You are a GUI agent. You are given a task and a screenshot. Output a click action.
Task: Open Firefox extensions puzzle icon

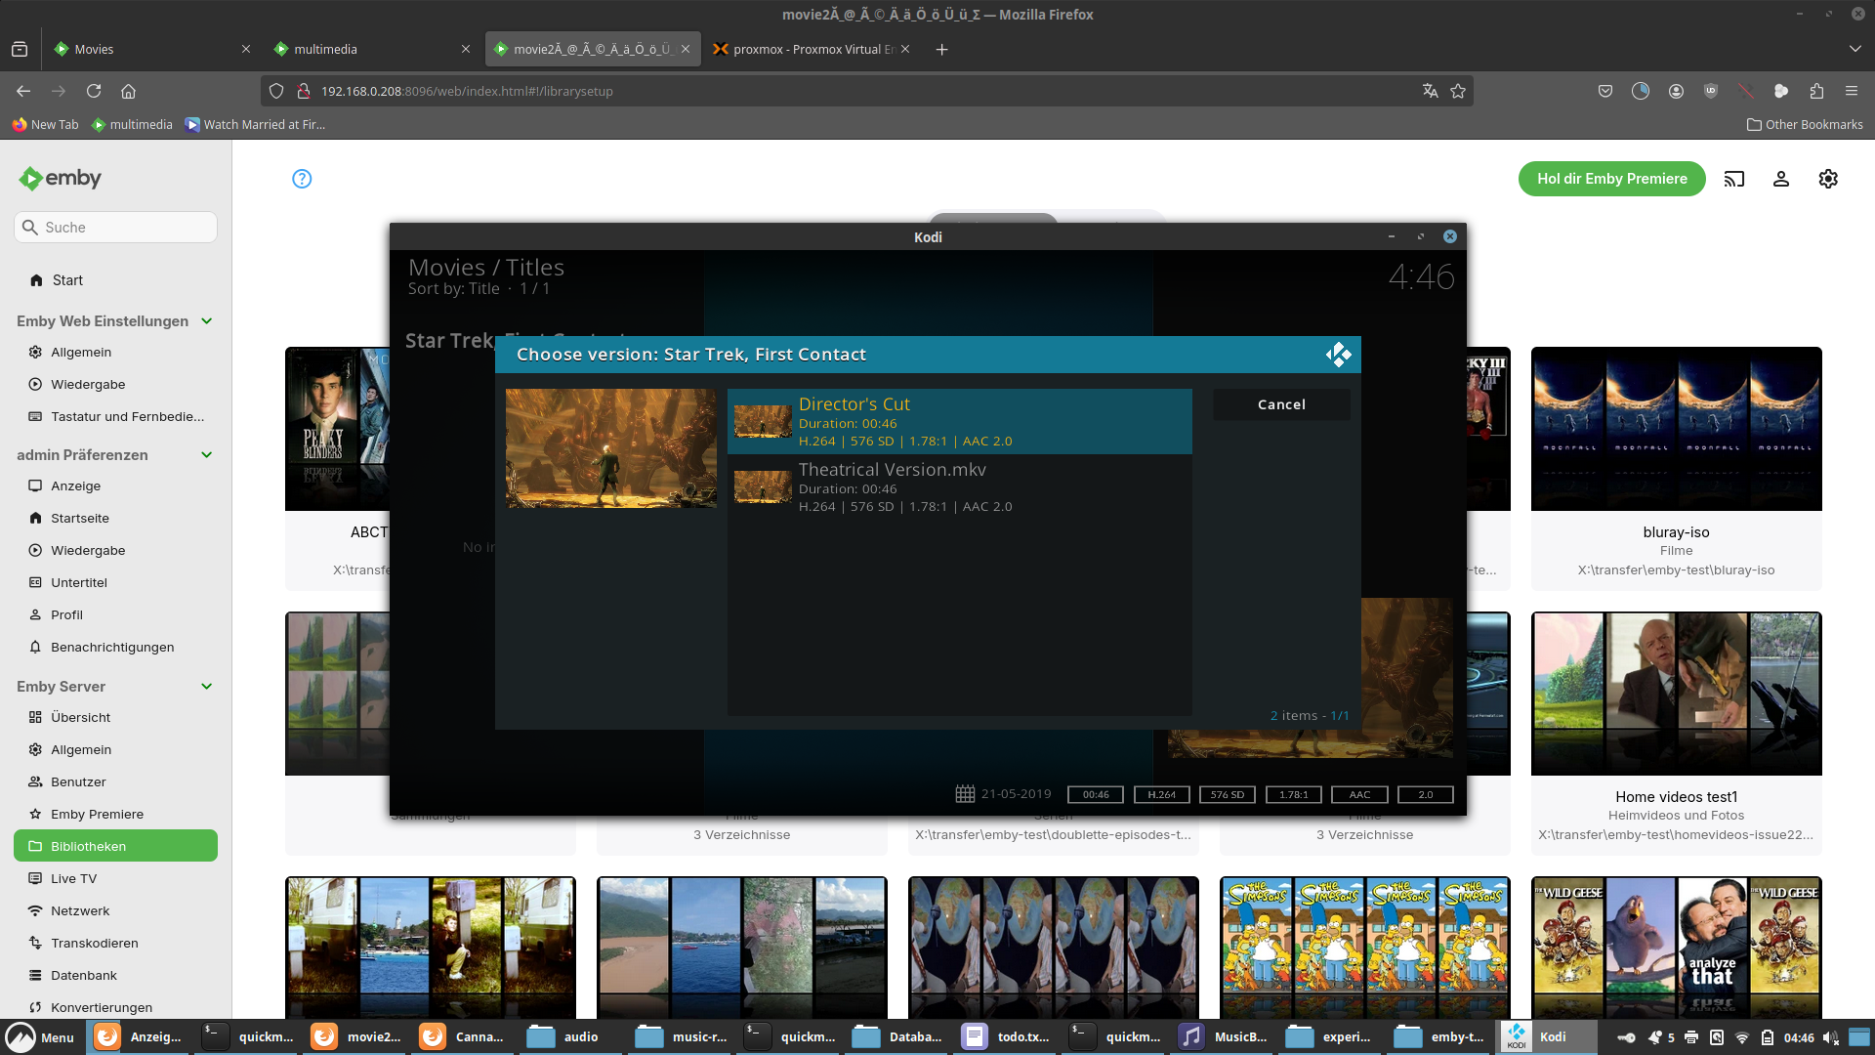[1815, 91]
